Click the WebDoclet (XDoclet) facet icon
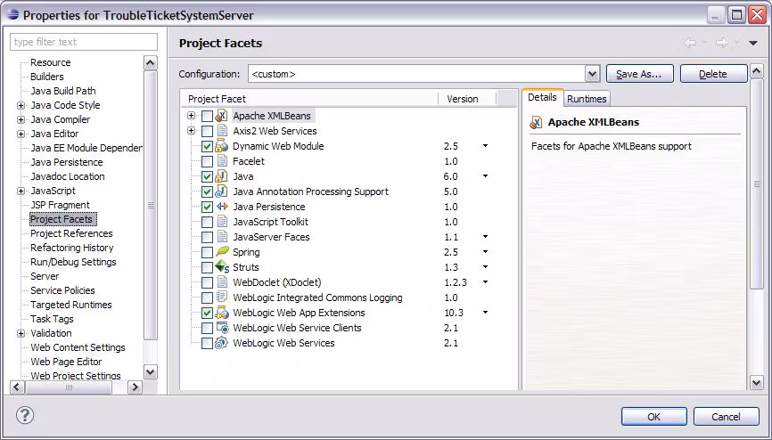This screenshot has height=440, width=772. [x=222, y=282]
